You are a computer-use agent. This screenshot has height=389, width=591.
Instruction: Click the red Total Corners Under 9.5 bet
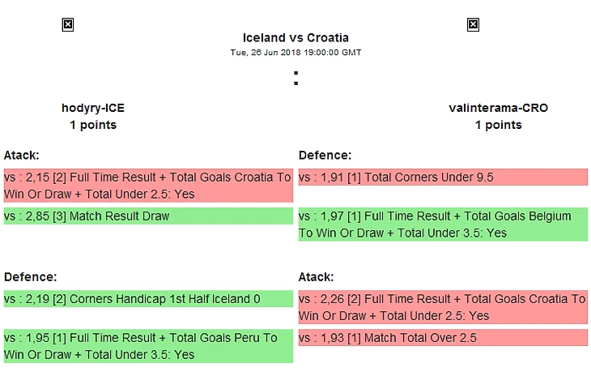tap(443, 177)
